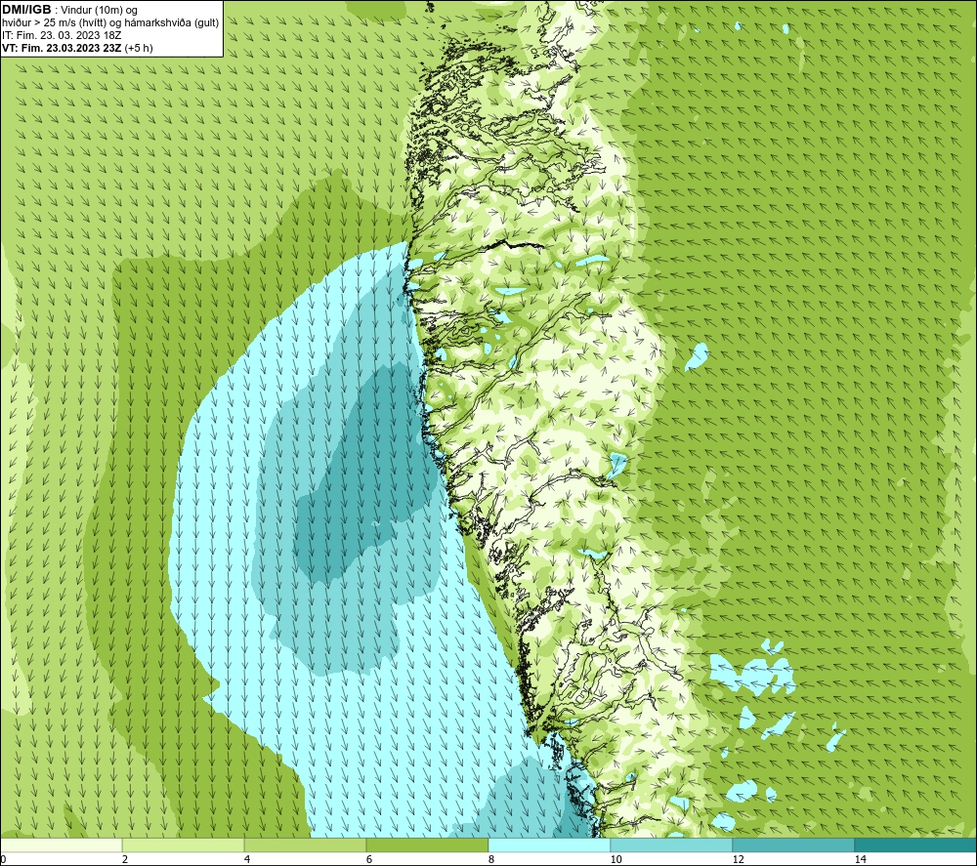Click the olive green 6–8 m/s colorbar segment
977x866 pixels.
pos(428,845)
